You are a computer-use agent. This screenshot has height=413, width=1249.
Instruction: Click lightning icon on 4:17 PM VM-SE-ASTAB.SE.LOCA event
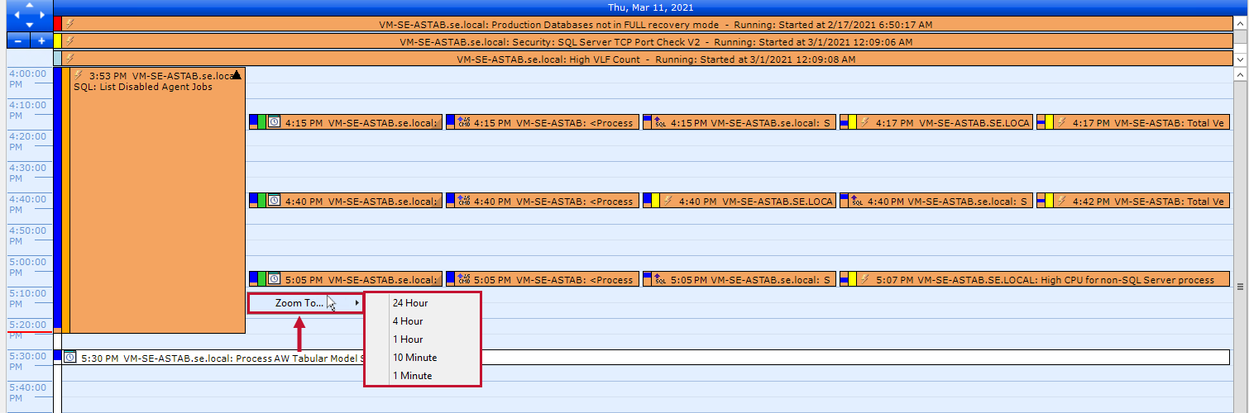click(x=864, y=122)
